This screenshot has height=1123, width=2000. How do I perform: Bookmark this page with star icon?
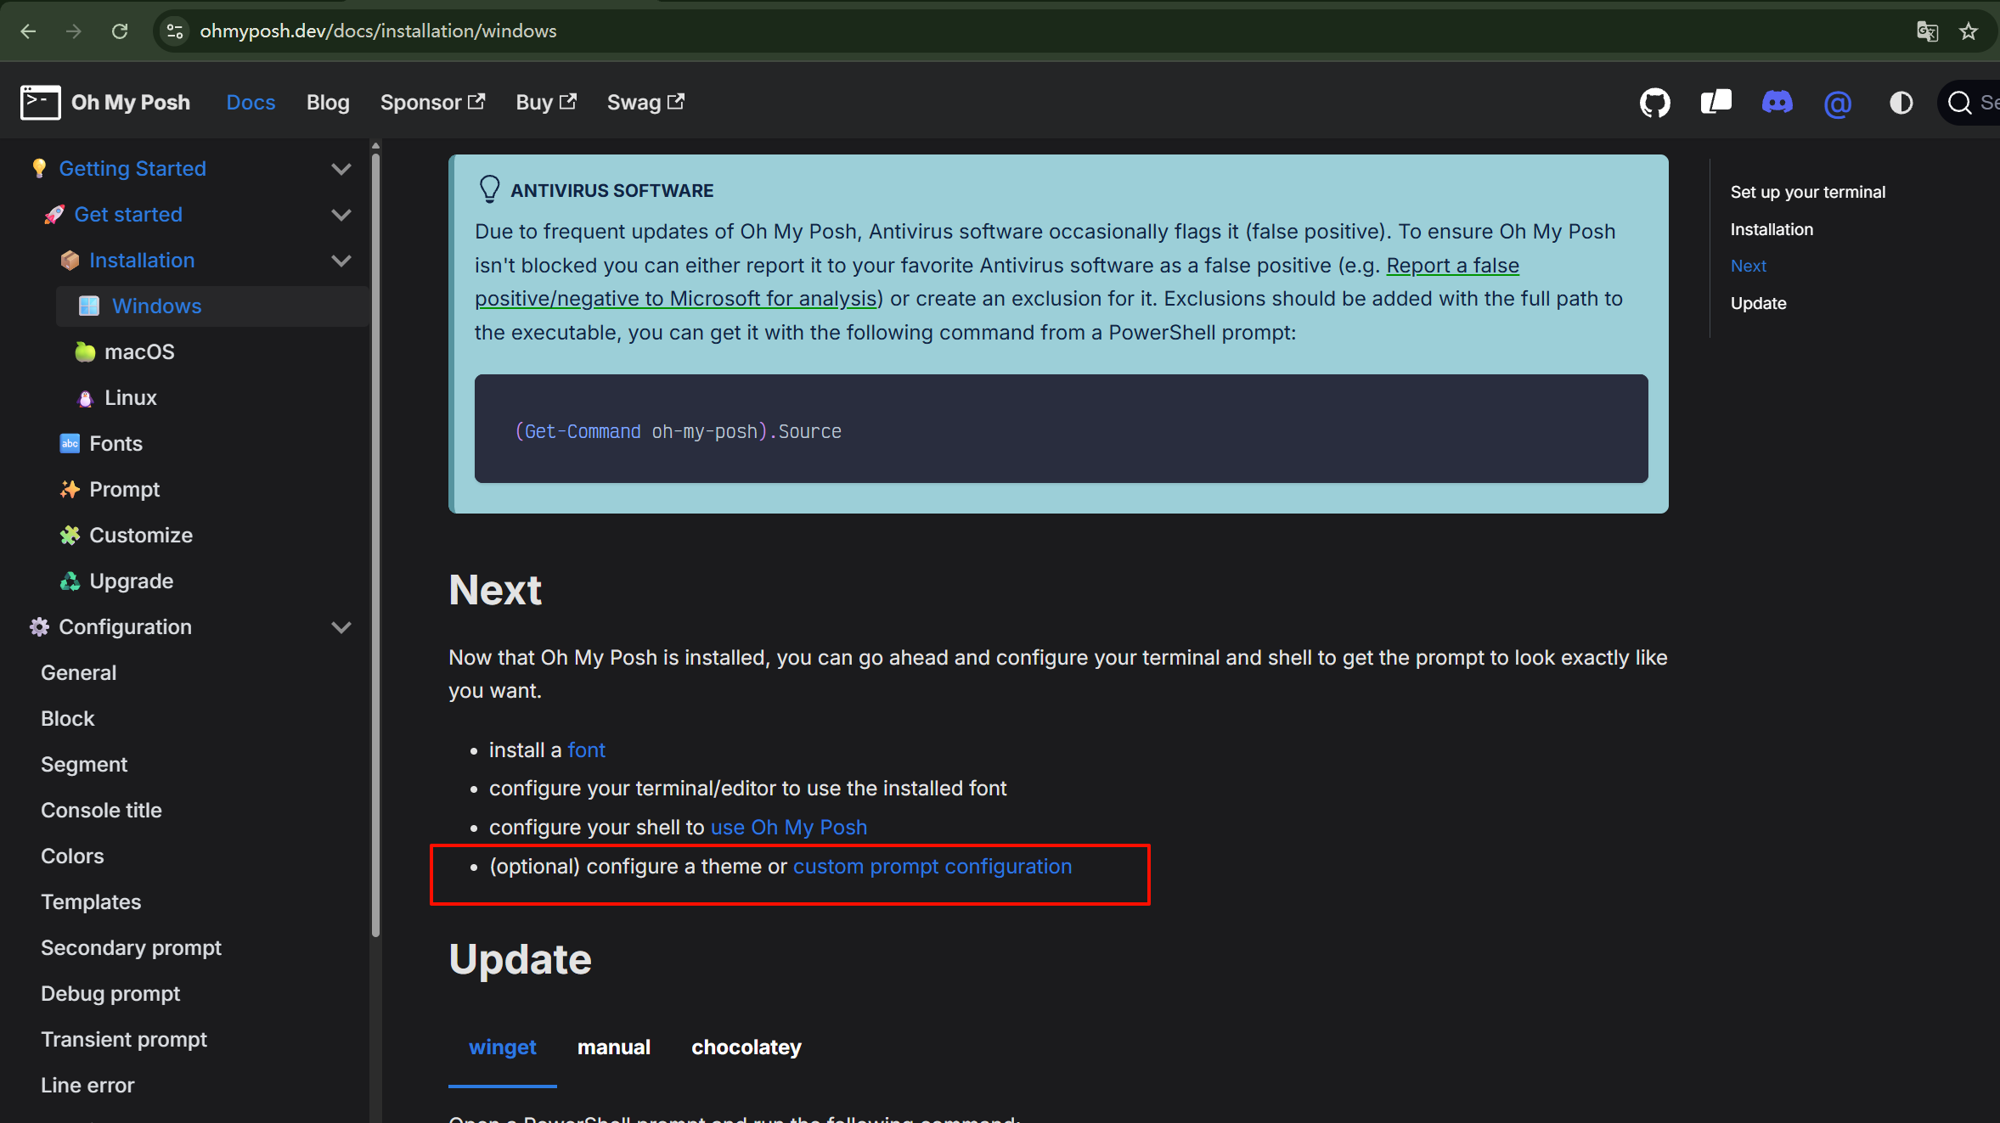1969,31
